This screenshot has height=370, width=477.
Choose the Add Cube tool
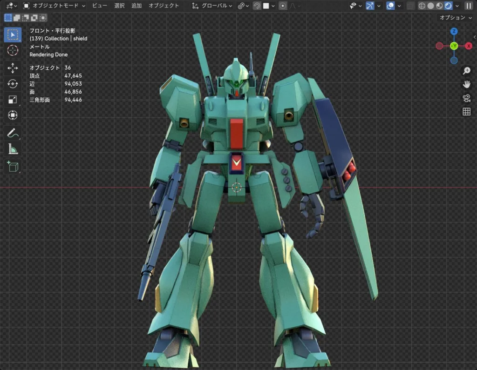point(13,166)
